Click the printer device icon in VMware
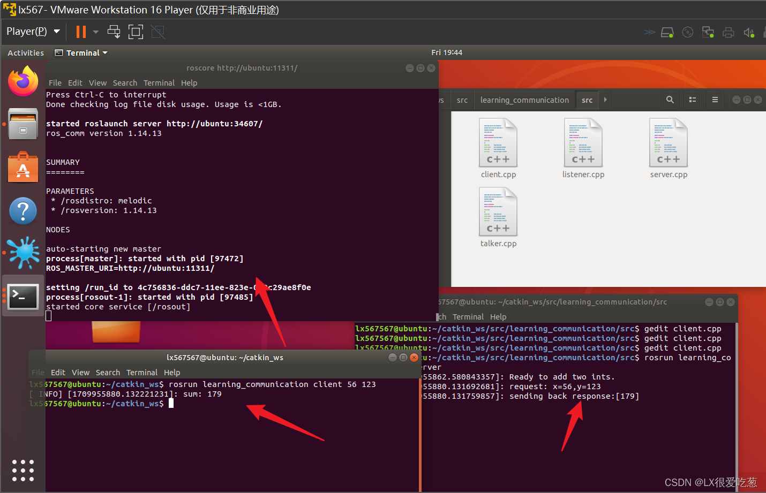The width and height of the screenshot is (766, 493). pyautogui.click(x=728, y=32)
